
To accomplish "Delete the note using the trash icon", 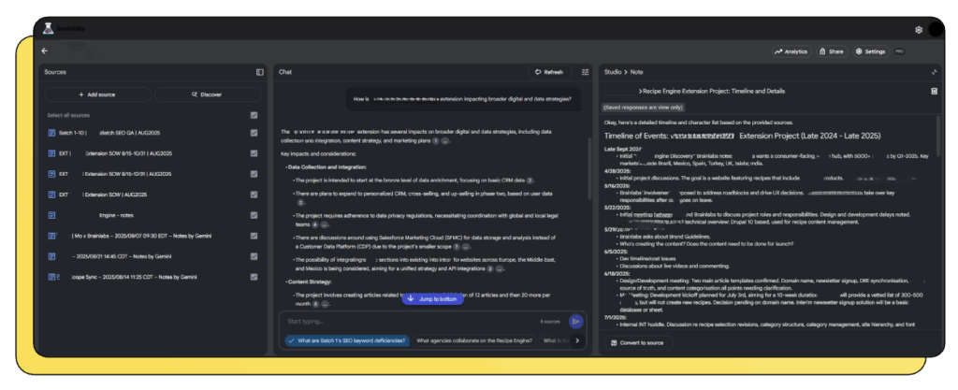I will tap(934, 92).
